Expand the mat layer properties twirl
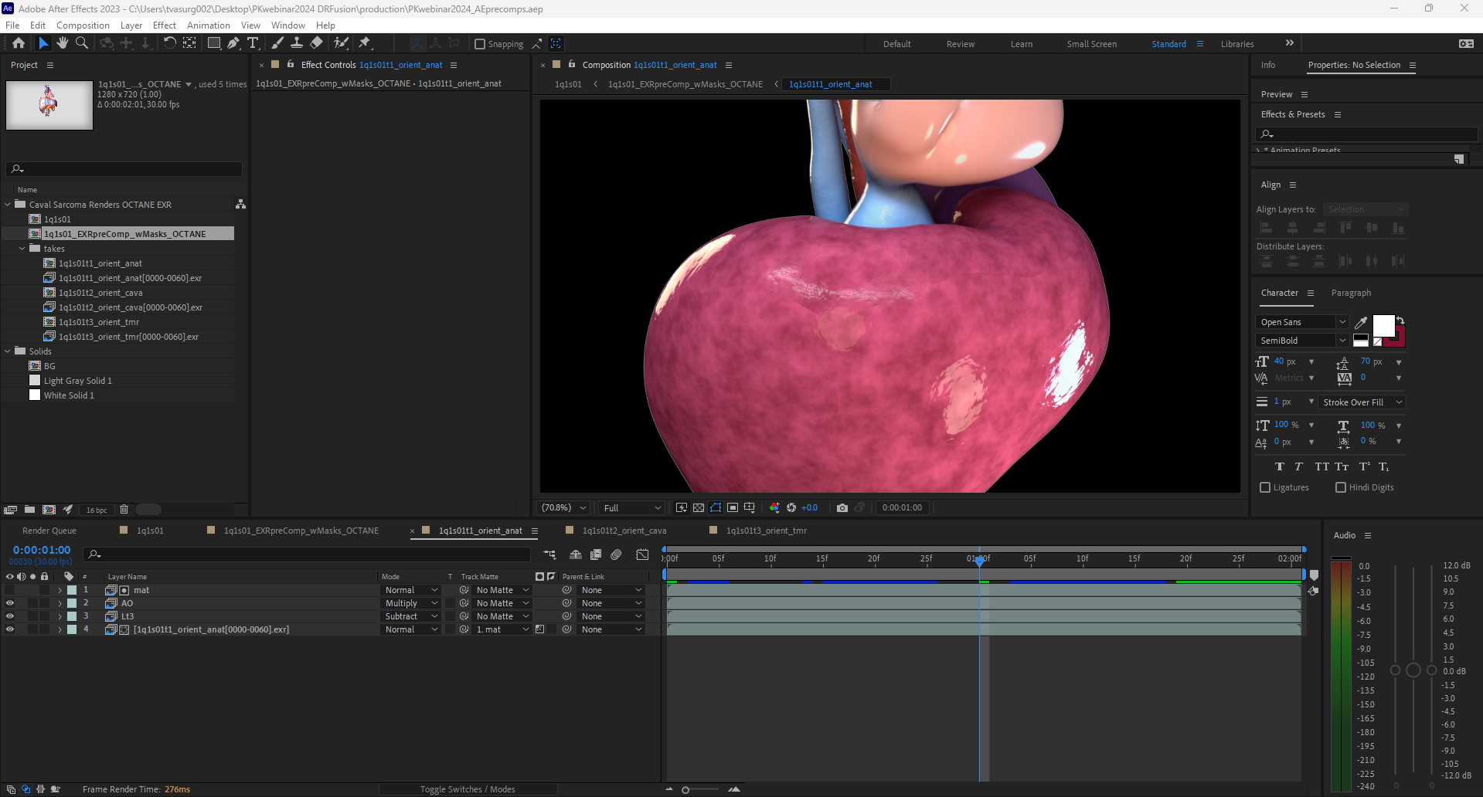1483x797 pixels. pyautogui.click(x=60, y=590)
